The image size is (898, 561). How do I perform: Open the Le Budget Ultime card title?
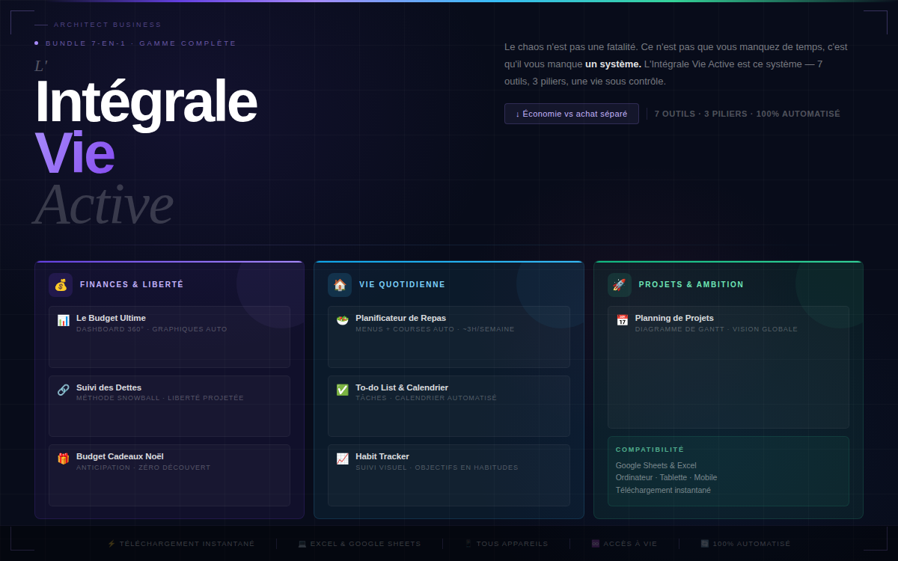[111, 318]
